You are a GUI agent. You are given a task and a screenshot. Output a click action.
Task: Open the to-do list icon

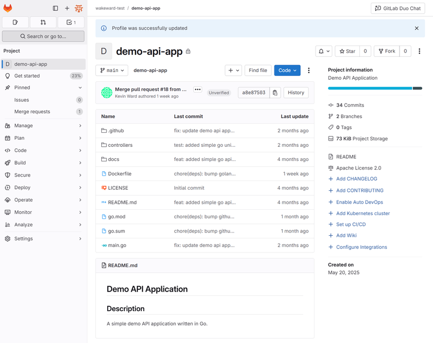tap(70, 22)
